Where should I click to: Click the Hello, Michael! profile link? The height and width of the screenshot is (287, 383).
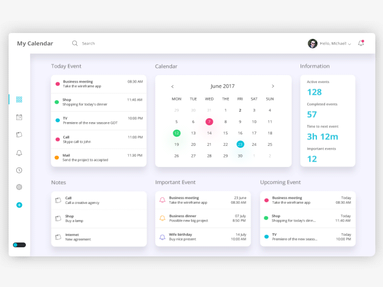coord(333,43)
